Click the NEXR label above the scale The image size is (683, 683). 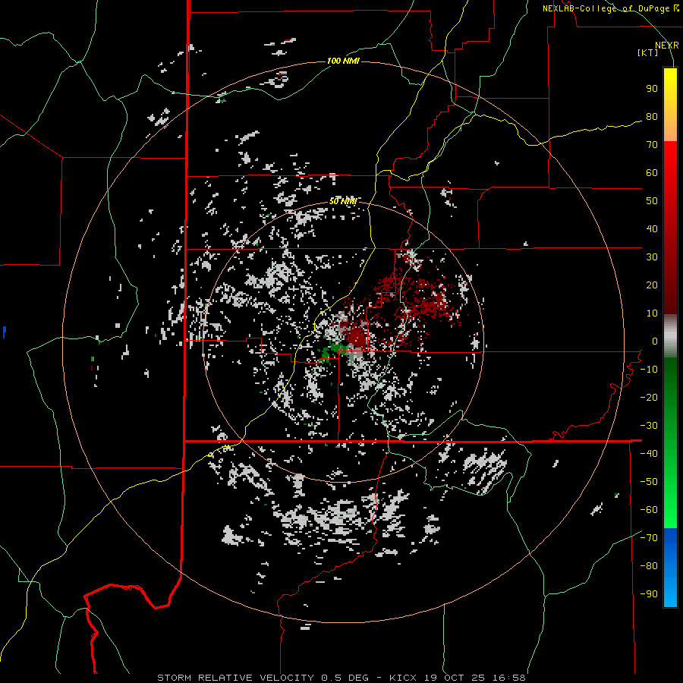click(x=667, y=46)
